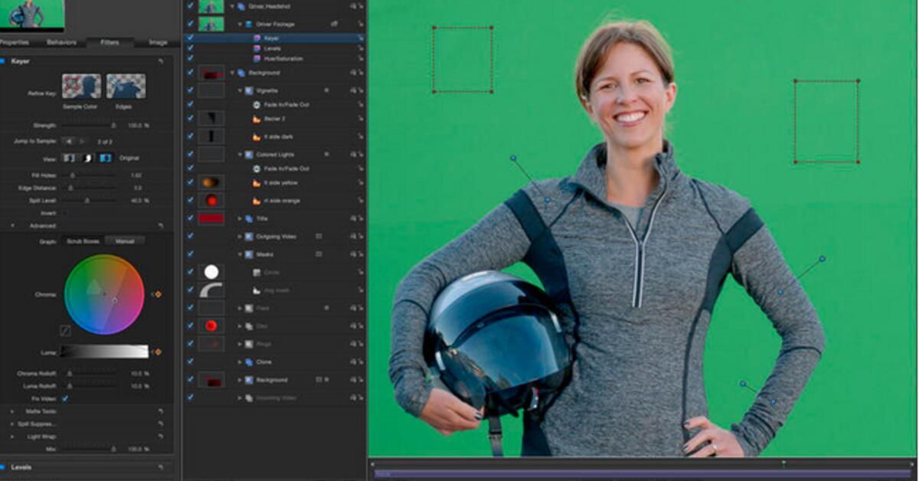Click the Hue/Saturation filter icon

(258, 58)
